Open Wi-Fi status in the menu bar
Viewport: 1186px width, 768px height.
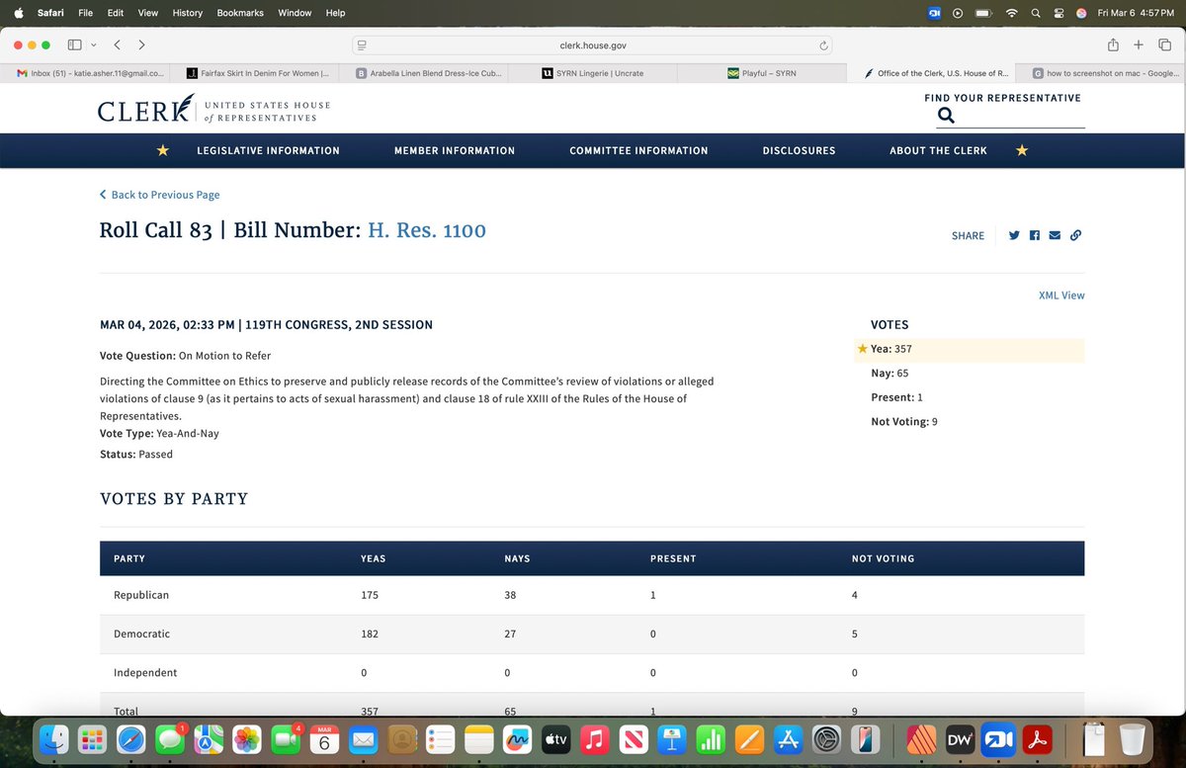pos(1010,13)
